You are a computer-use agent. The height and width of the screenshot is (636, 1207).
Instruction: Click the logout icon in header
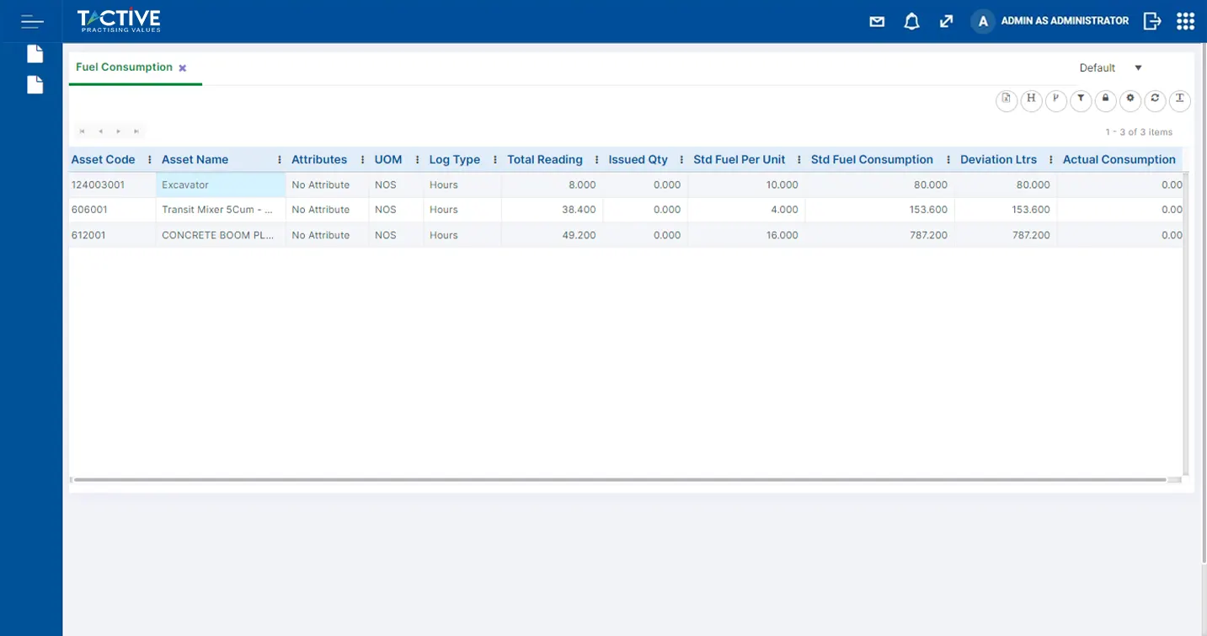pyautogui.click(x=1151, y=21)
